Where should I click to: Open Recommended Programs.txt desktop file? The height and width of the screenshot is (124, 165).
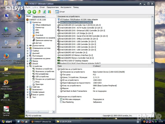tap(19, 58)
